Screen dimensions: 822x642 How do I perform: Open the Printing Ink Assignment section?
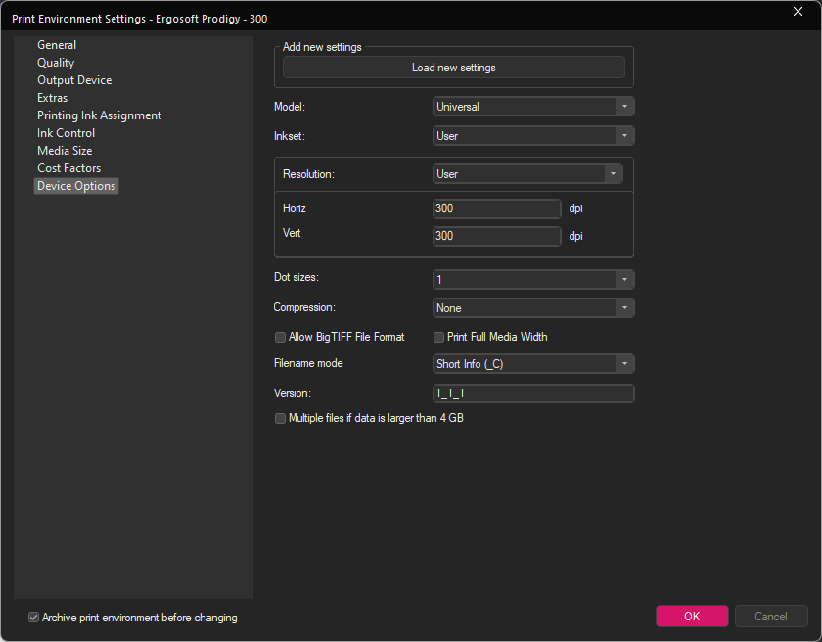[99, 115]
